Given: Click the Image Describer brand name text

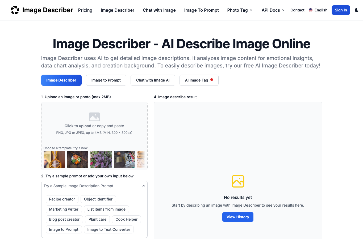Looking at the screenshot, I should (x=48, y=10).
